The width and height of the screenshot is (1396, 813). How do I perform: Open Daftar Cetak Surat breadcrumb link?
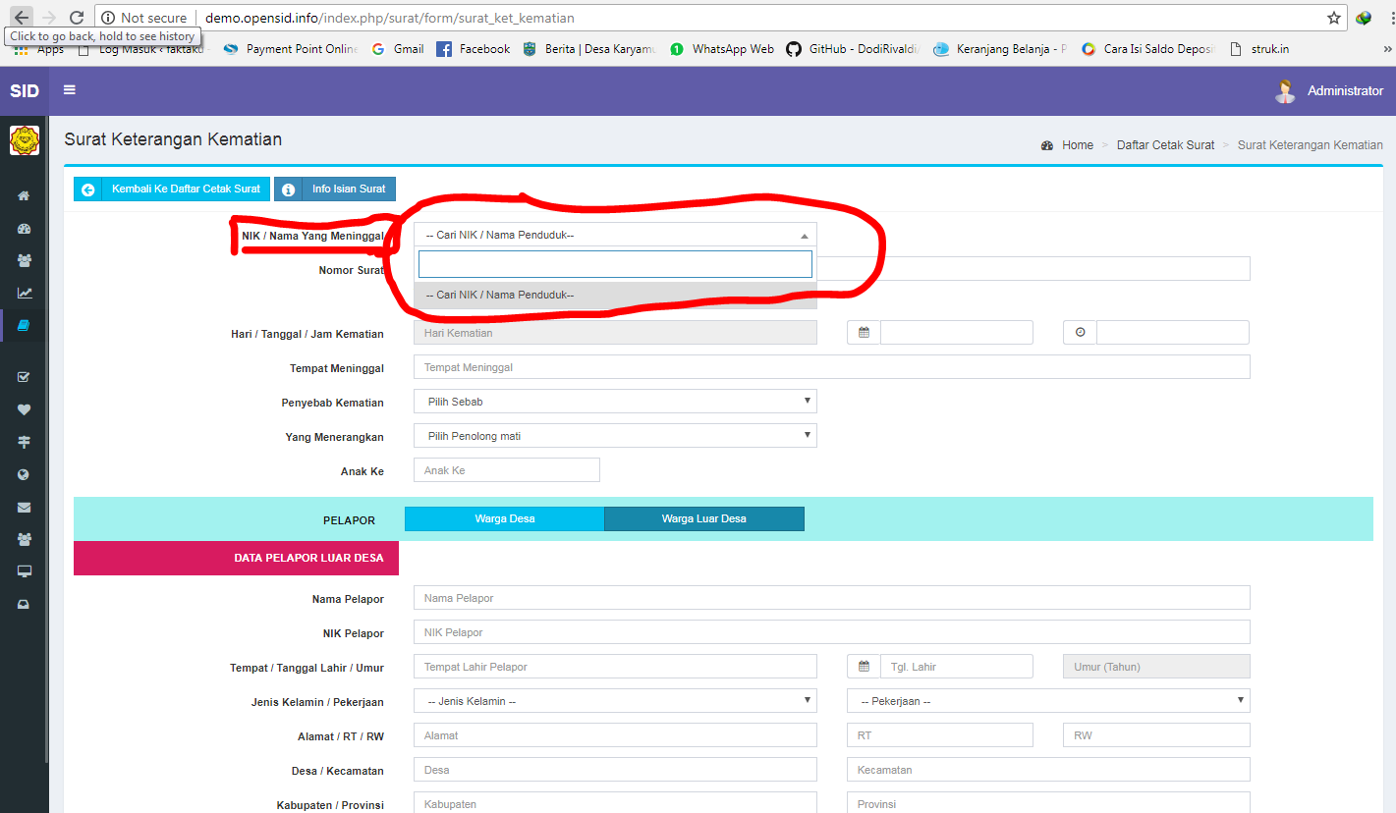1165,144
